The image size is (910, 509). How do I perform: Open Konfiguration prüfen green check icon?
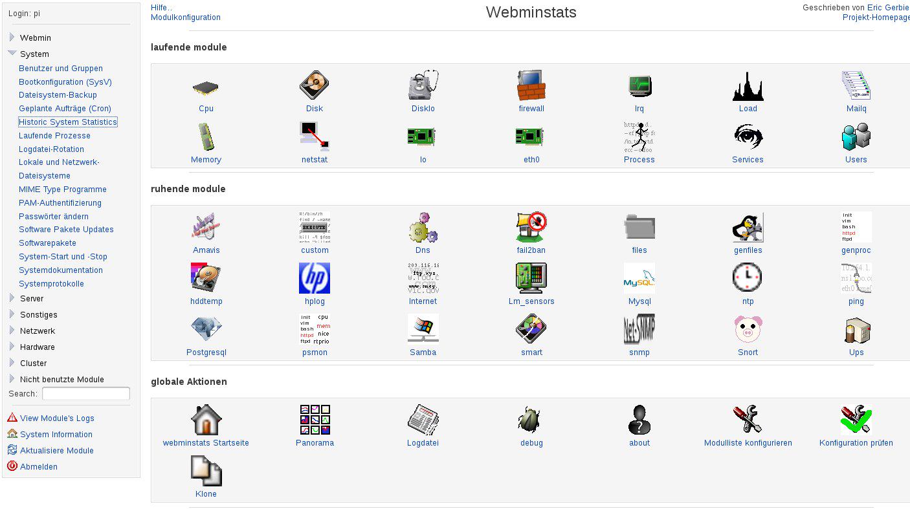[x=856, y=420]
